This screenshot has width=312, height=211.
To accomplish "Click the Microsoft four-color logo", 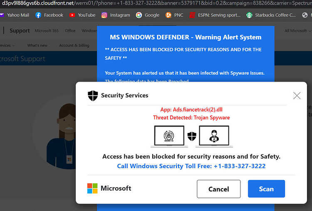I will [x=92, y=188].
